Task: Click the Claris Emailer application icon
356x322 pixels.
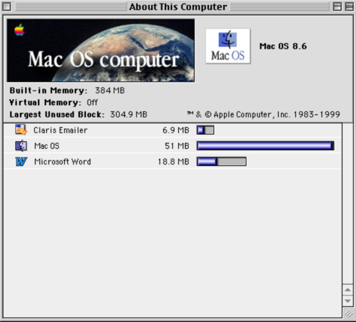Action: [21, 130]
